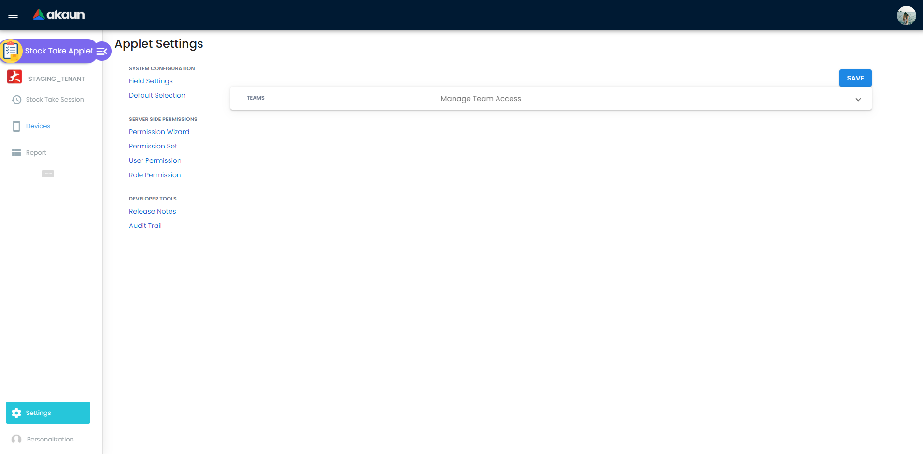
Task: View User Permission settings
Action: pos(155,160)
